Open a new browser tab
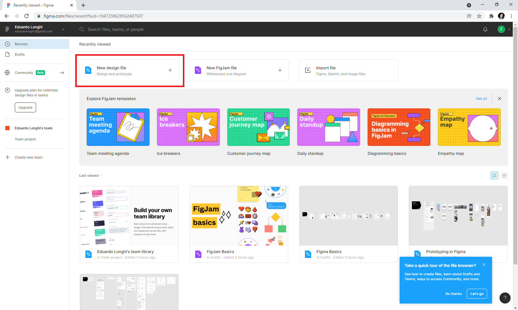The image size is (518, 310). 83,5
